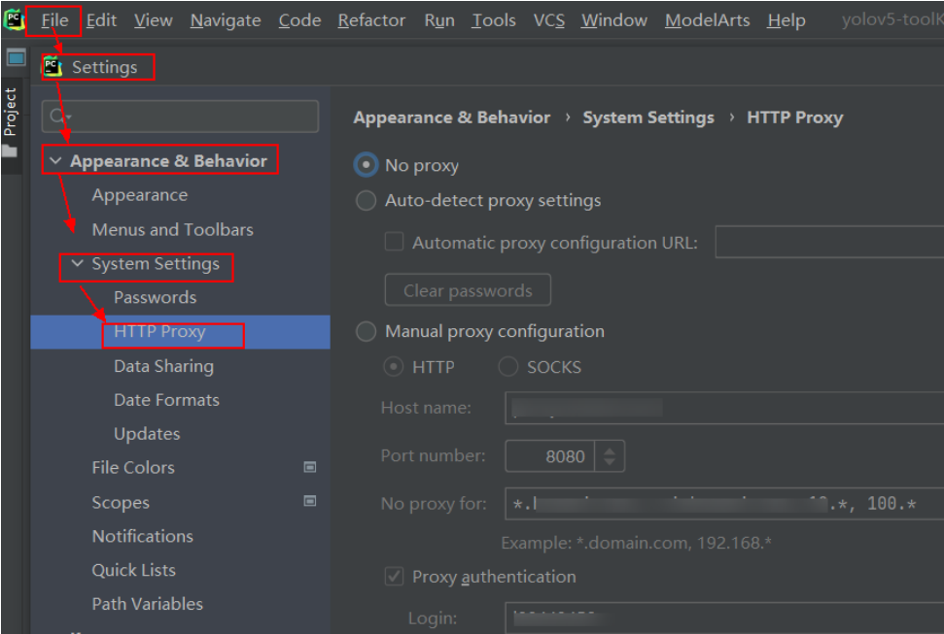Open the Date Formats settings page

(x=167, y=400)
